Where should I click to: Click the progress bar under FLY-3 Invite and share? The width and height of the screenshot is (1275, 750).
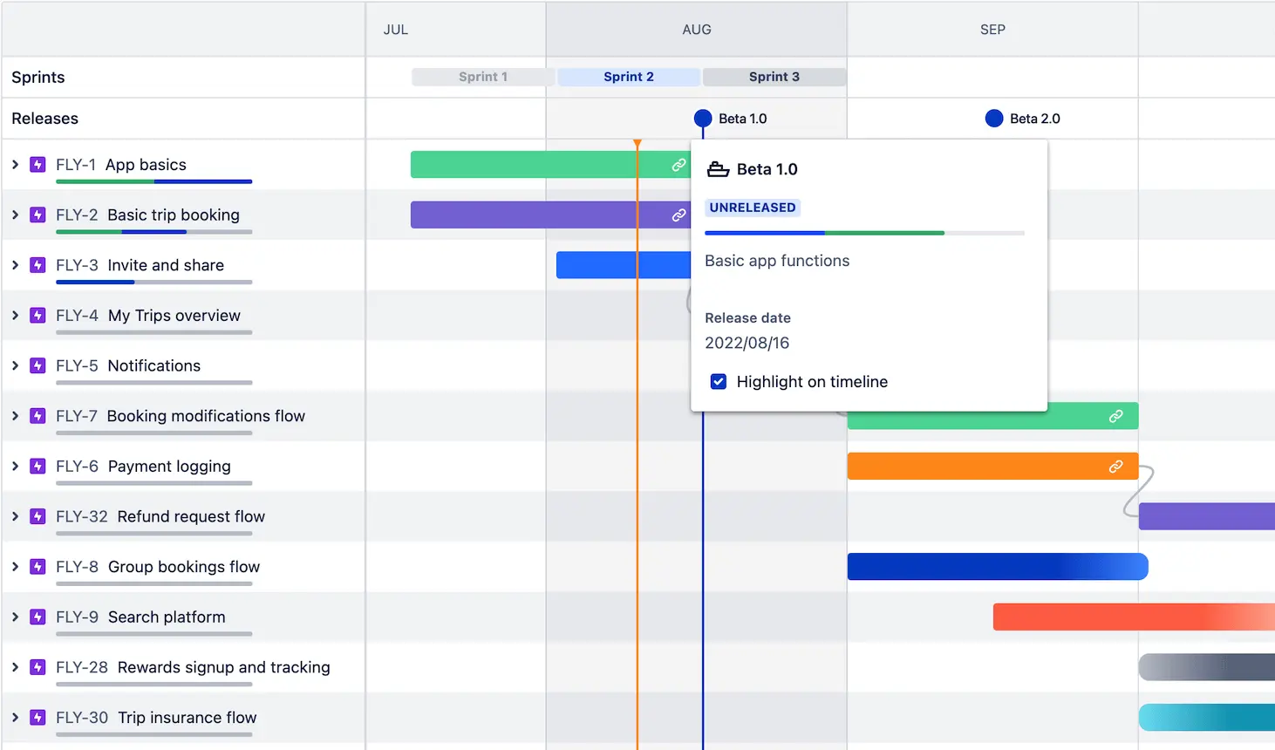point(154,282)
